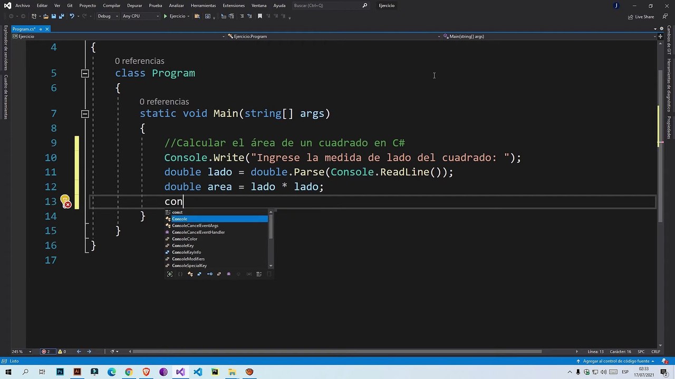Select 'ConsoleKey' in the completion list
This screenshot has width=675, height=379.
tap(216, 245)
